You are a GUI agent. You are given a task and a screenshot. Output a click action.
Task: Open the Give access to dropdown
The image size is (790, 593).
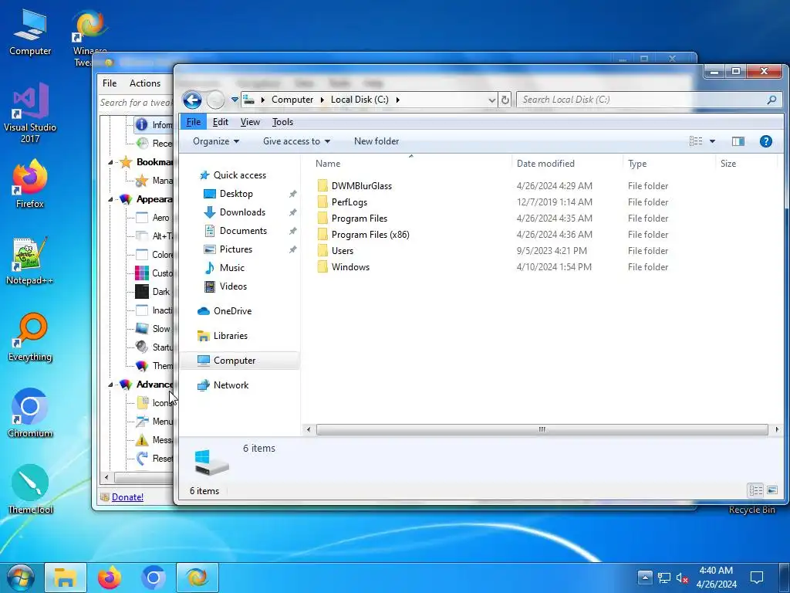[296, 142]
